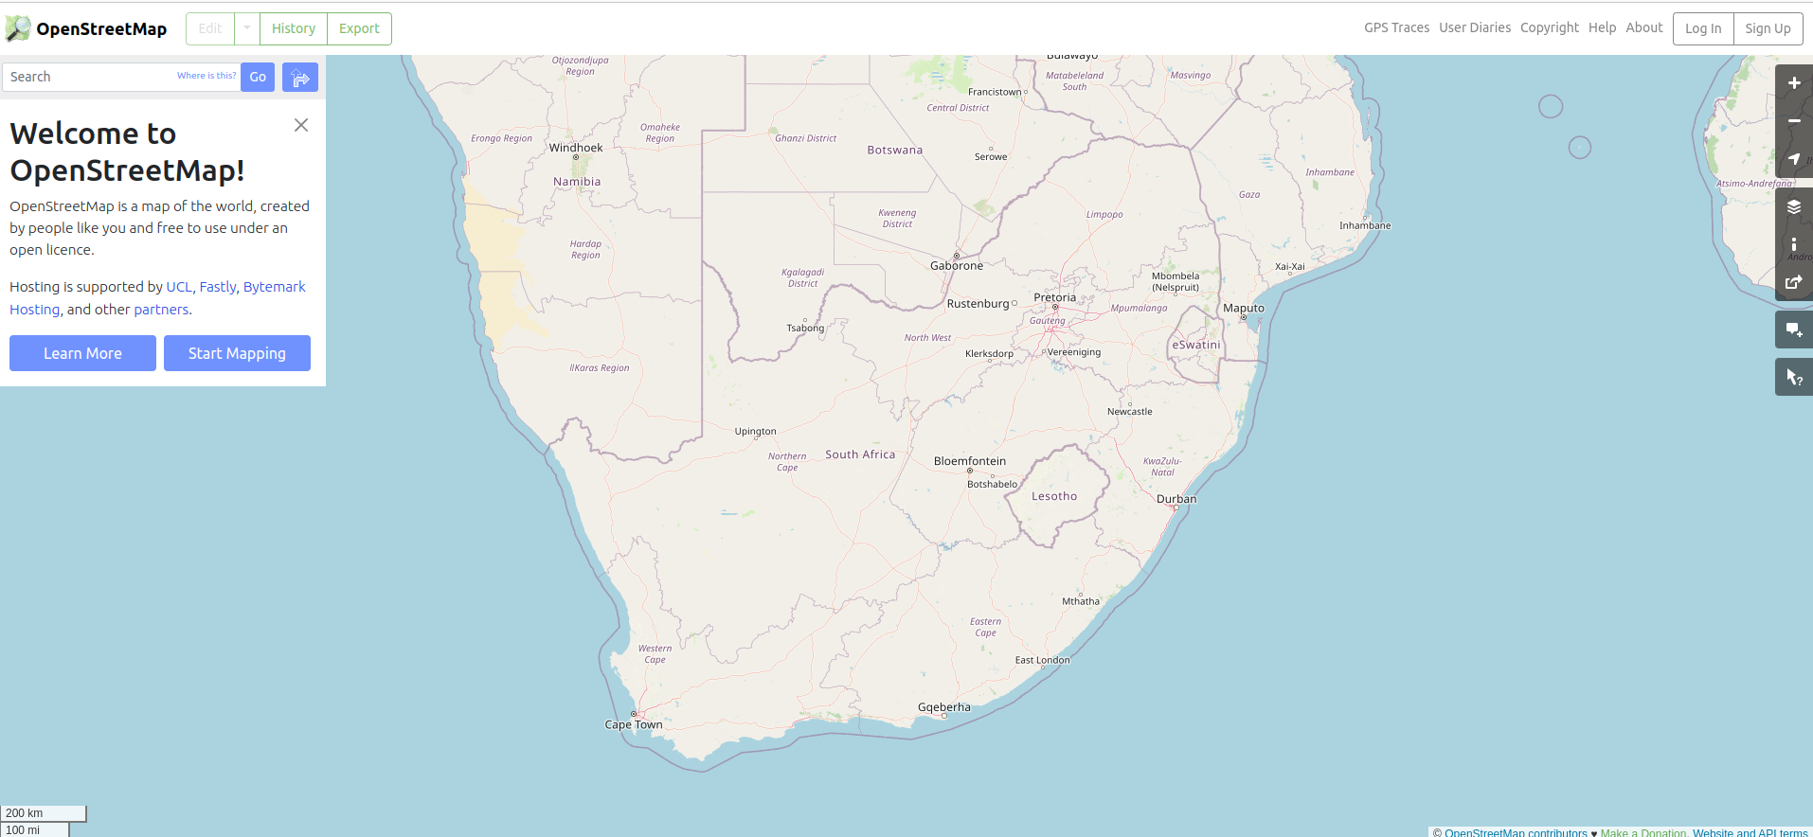
Task: Show my location on the map
Action: coord(1793,159)
